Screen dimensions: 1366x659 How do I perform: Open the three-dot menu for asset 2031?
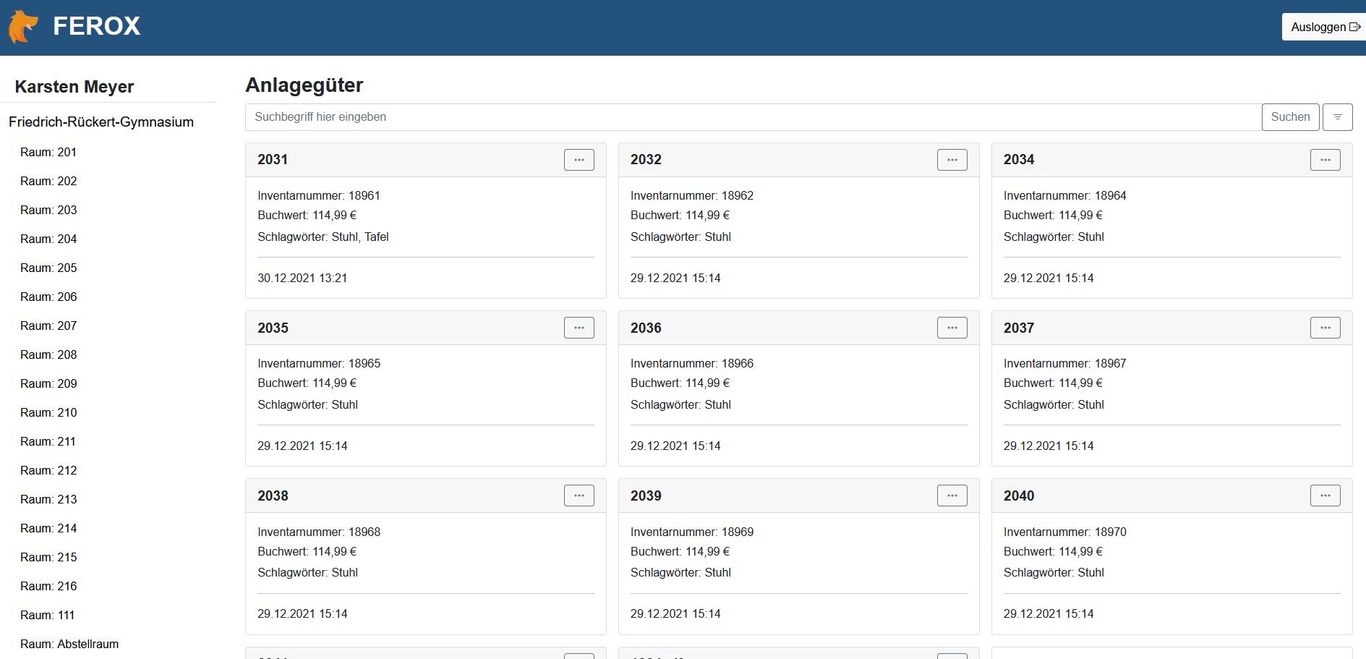point(579,160)
